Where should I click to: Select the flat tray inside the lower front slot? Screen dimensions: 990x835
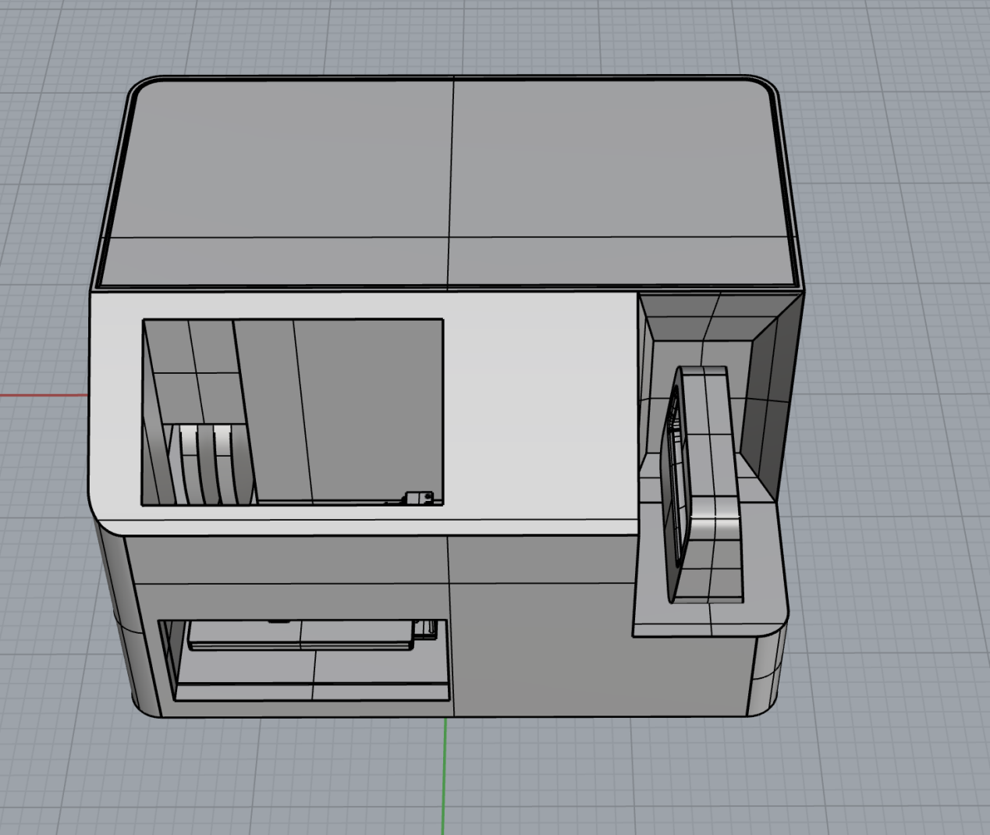tap(300, 634)
